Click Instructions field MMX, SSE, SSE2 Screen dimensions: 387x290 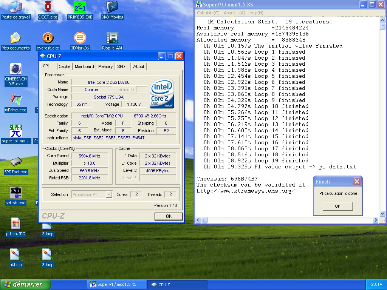tap(124, 138)
